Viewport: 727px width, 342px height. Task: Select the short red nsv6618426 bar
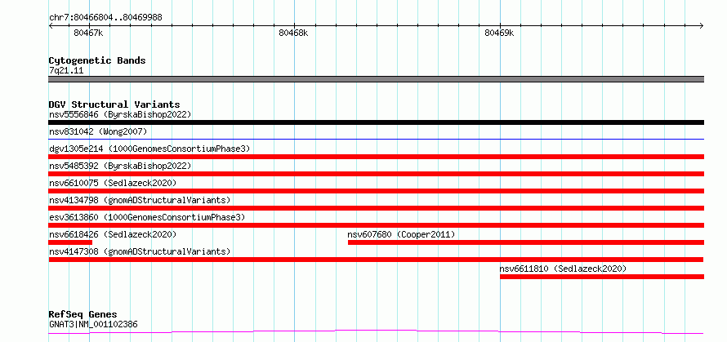tap(70, 242)
